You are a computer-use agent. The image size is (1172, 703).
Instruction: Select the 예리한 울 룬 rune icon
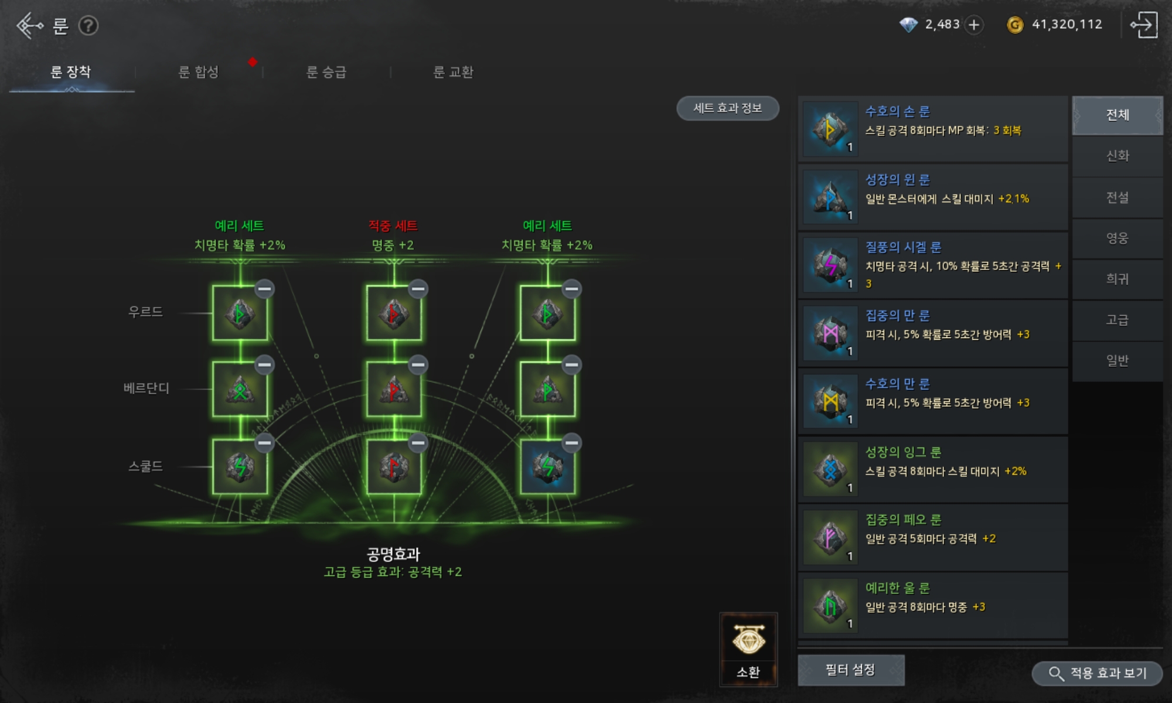[x=830, y=606]
